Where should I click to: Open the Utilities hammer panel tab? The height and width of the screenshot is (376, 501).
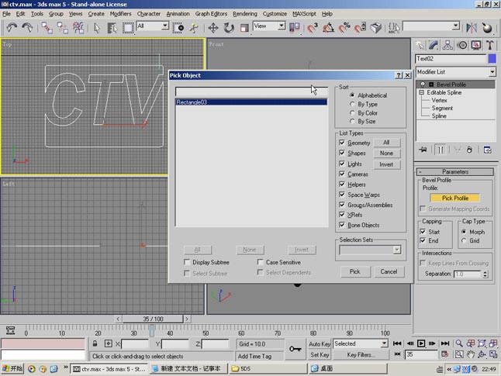pos(490,46)
